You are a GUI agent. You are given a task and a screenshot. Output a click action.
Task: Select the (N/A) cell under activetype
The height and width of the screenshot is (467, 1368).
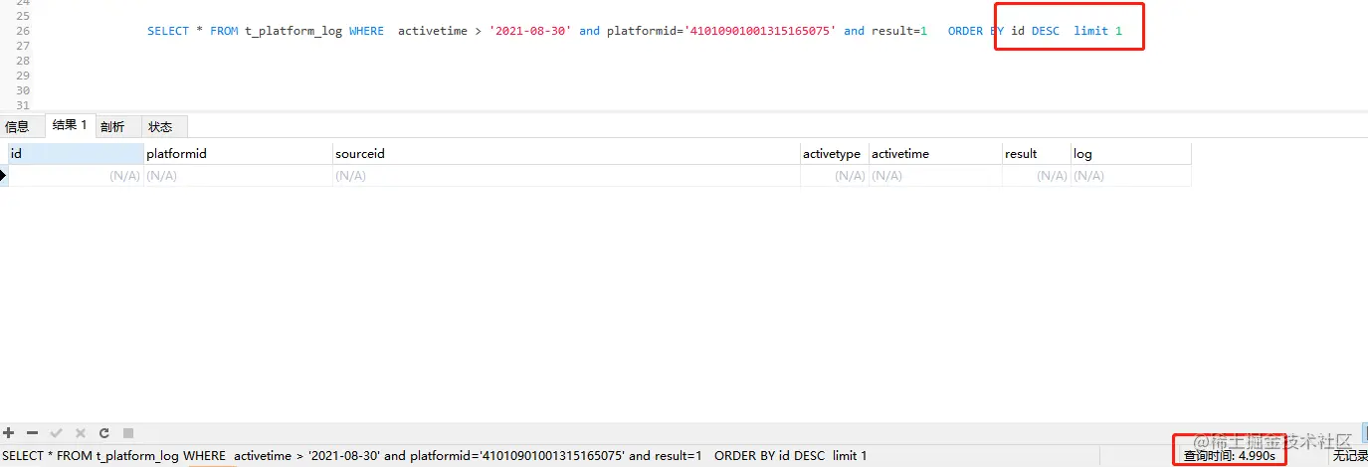(x=834, y=176)
